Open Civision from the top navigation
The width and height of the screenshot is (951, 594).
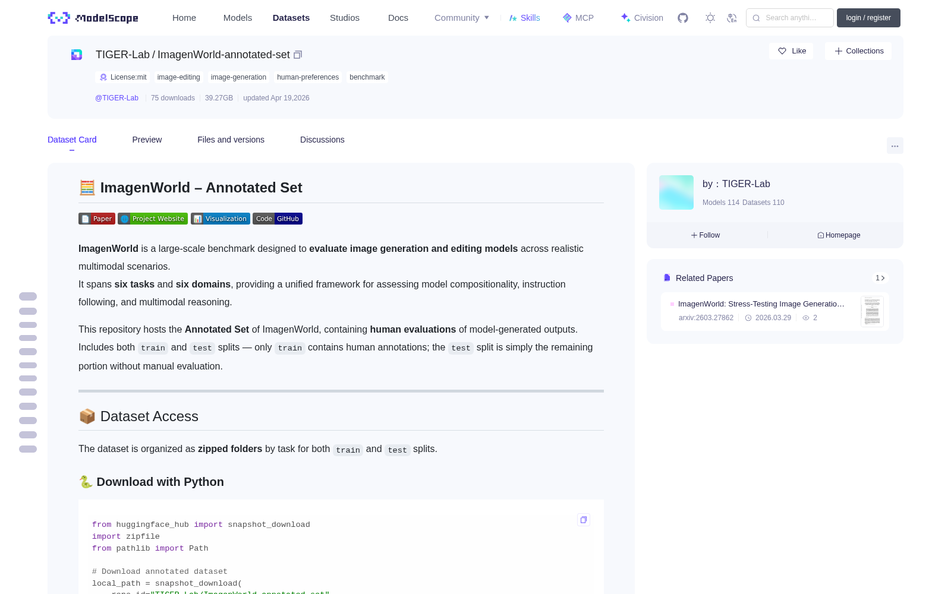point(642,18)
